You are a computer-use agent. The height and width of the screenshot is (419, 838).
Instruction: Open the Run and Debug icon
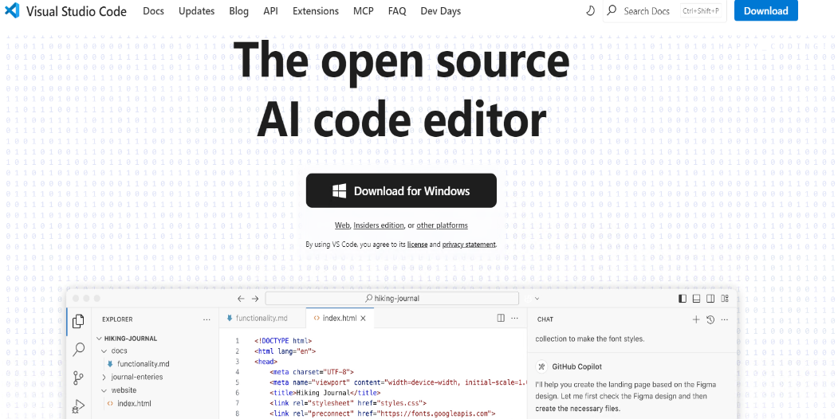point(79,406)
